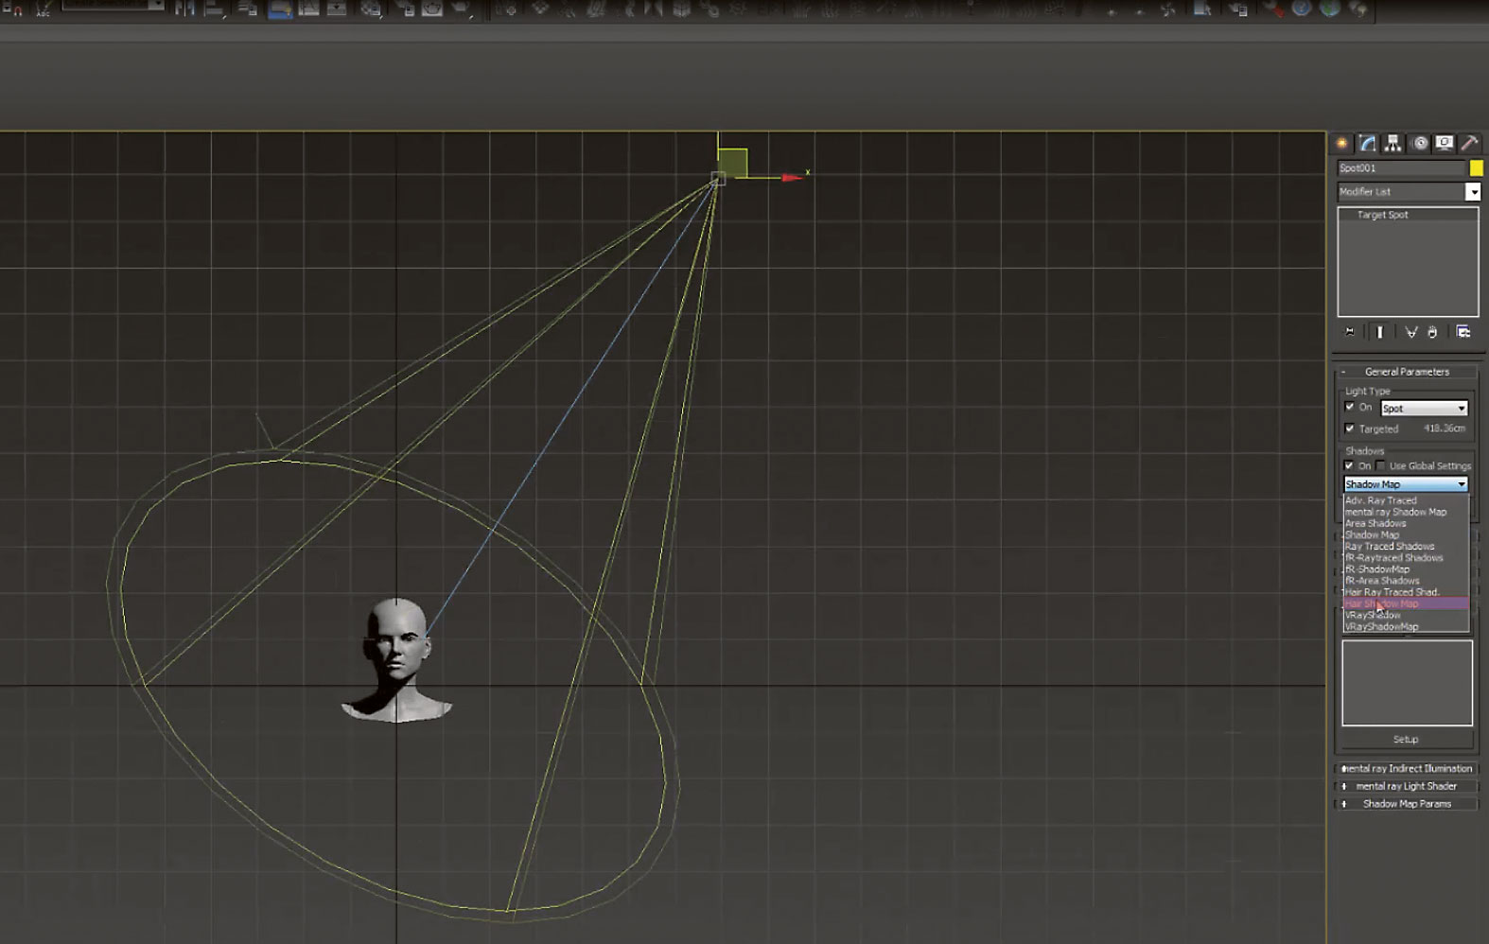Collapse the General Parameters rollout
This screenshot has width=1489, height=944.
click(1407, 372)
